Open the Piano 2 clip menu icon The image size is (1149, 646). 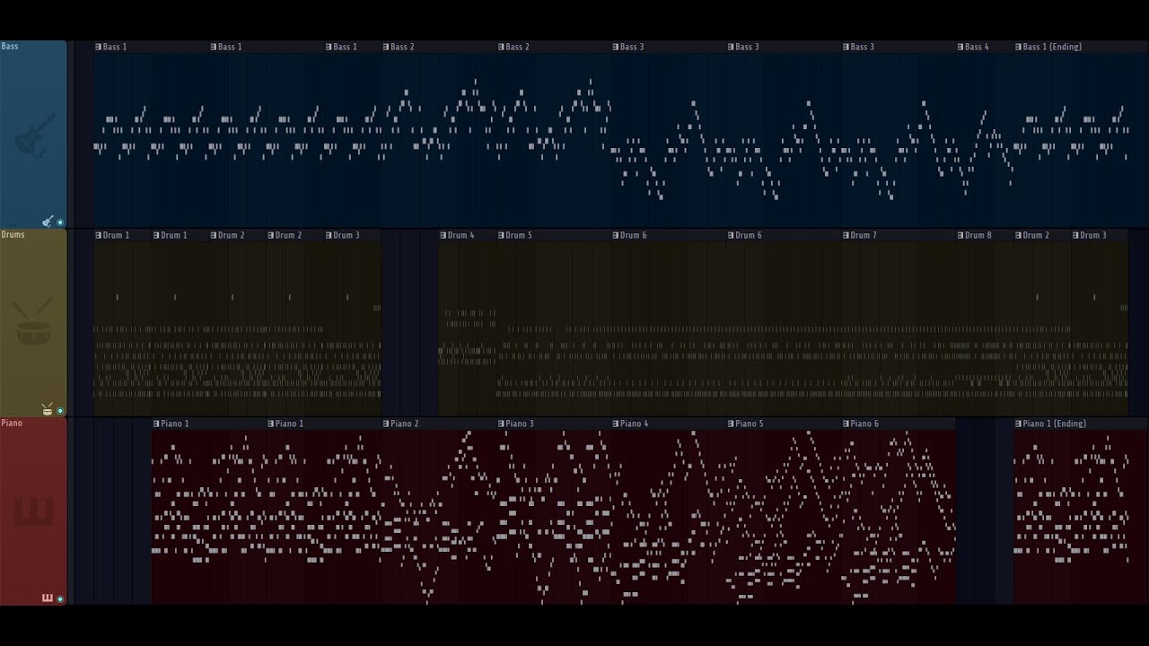pyautogui.click(x=386, y=423)
